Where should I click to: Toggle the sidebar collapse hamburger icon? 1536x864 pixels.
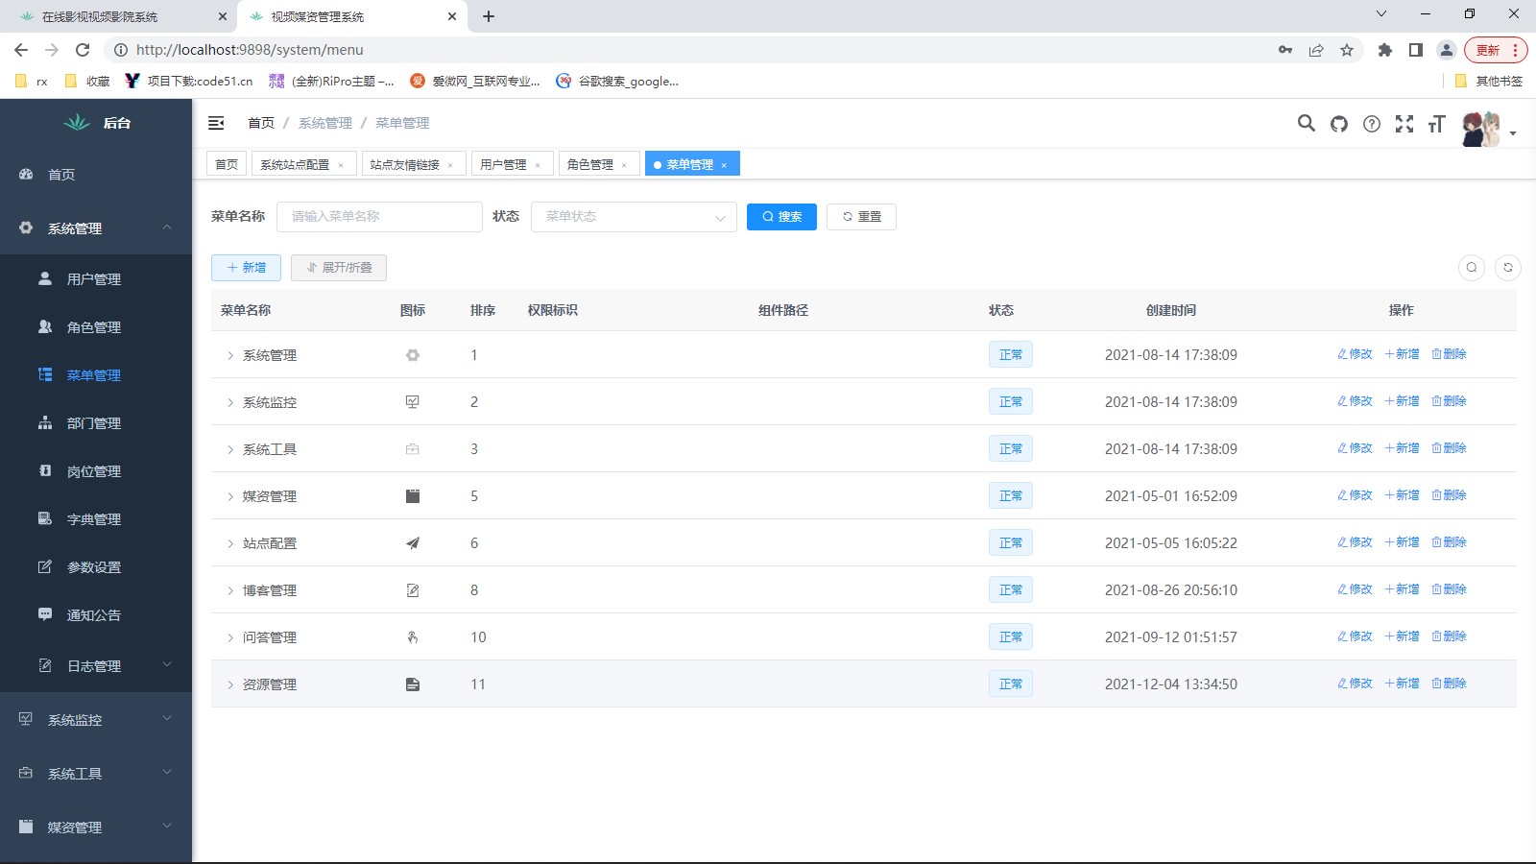[216, 123]
